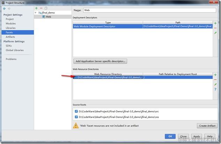Copy facet using the copy icon
The image size is (221, 144).
pos(46,8)
